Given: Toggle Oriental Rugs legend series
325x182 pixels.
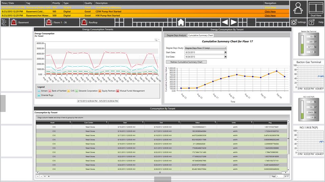Looking at the screenshot, I should (45, 95).
